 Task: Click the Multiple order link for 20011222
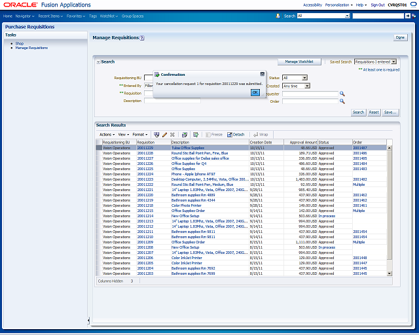coord(359,185)
